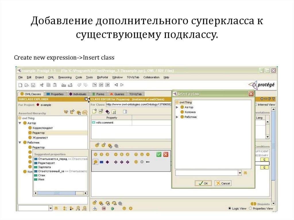This screenshot has height=220, width=294.
Task: Open the search dropdown below Subclass Explorer
Action: click(x=51, y=208)
